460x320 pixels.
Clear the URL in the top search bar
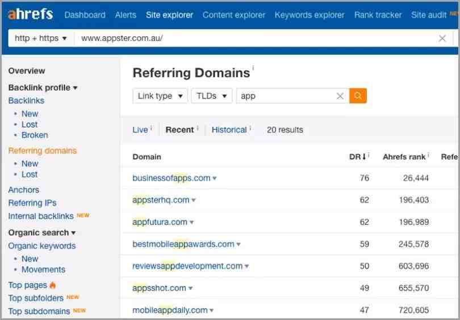click(442, 39)
